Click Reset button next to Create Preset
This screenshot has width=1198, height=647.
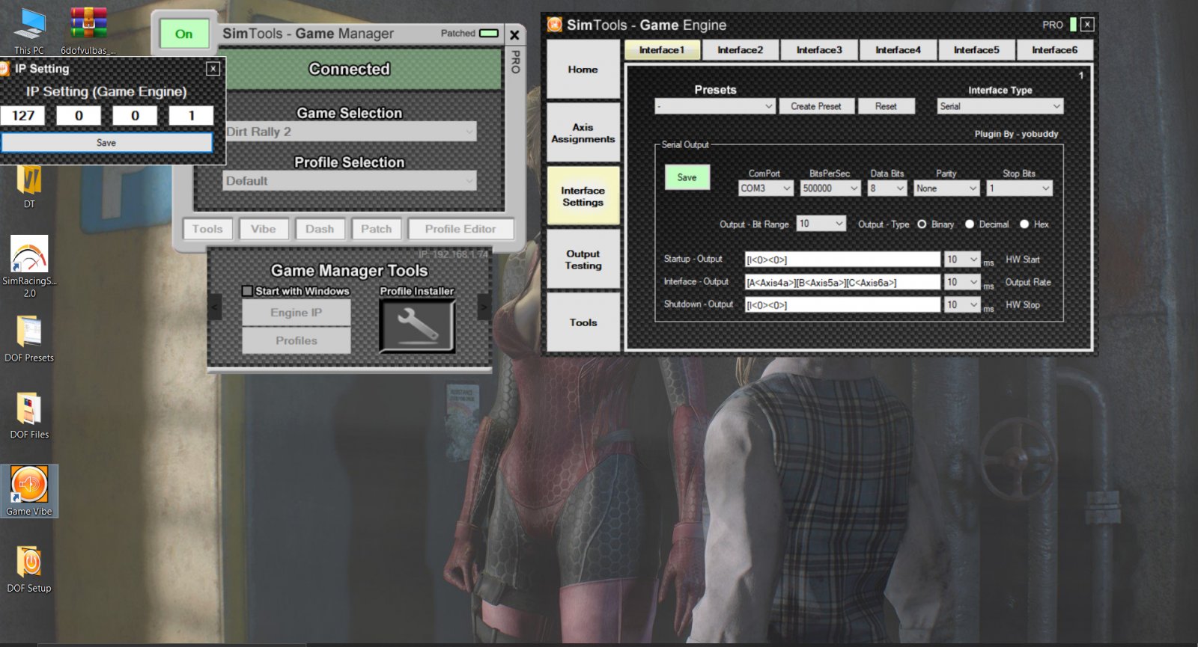(886, 106)
